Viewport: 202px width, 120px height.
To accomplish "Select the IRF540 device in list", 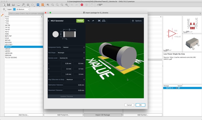I will (24, 40).
